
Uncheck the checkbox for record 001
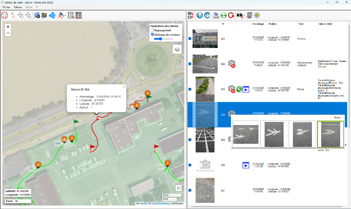(x=189, y=39)
